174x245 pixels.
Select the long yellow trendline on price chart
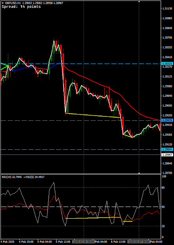click(x=93, y=115)
